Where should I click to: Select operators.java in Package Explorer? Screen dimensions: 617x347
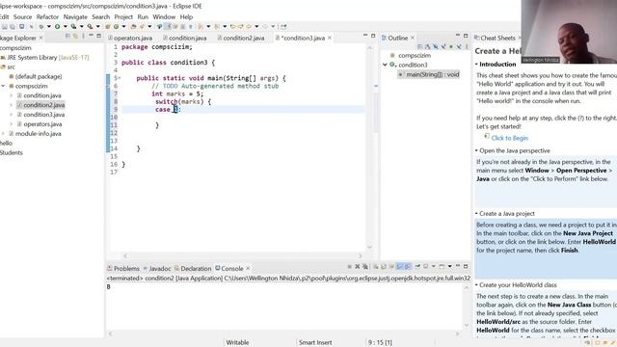42,124
